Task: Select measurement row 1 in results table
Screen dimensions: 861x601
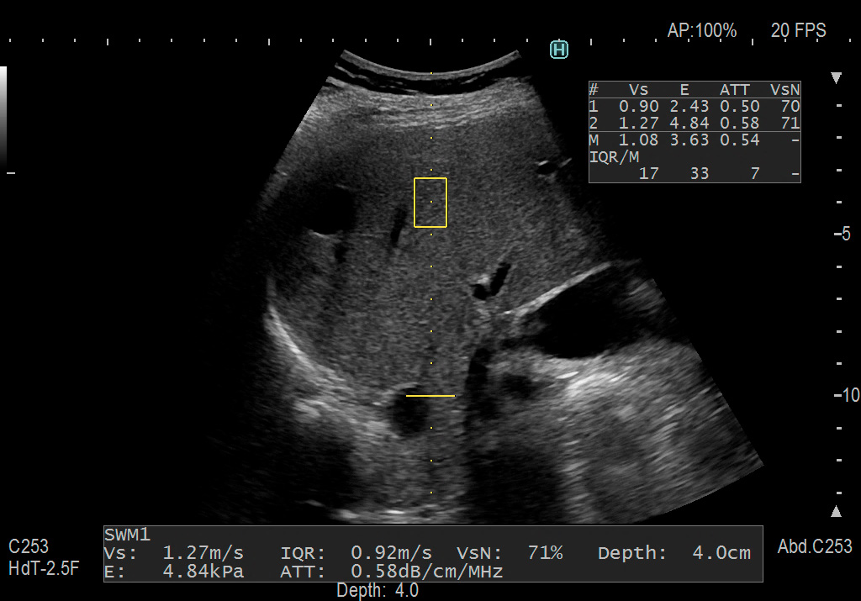Action: pyautogui.click(x=694, y=107)
